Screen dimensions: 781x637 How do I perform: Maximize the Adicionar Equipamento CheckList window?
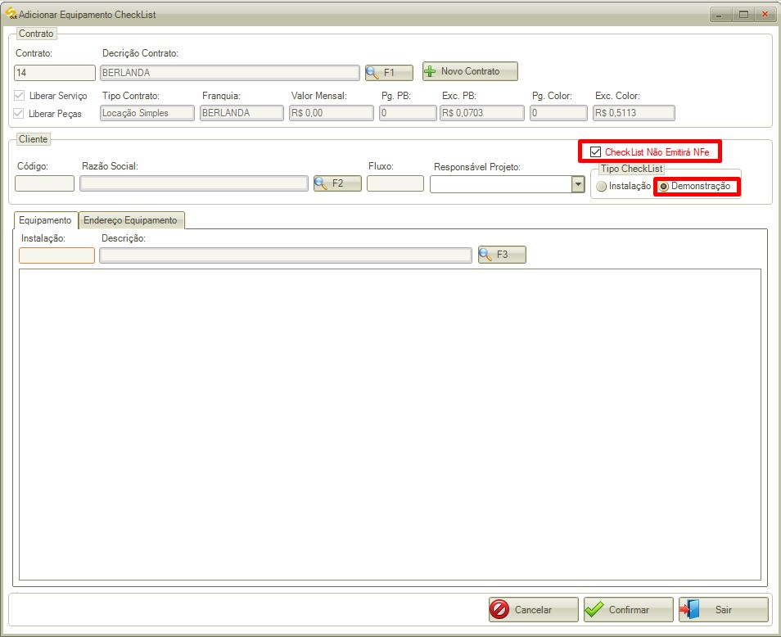743,15
